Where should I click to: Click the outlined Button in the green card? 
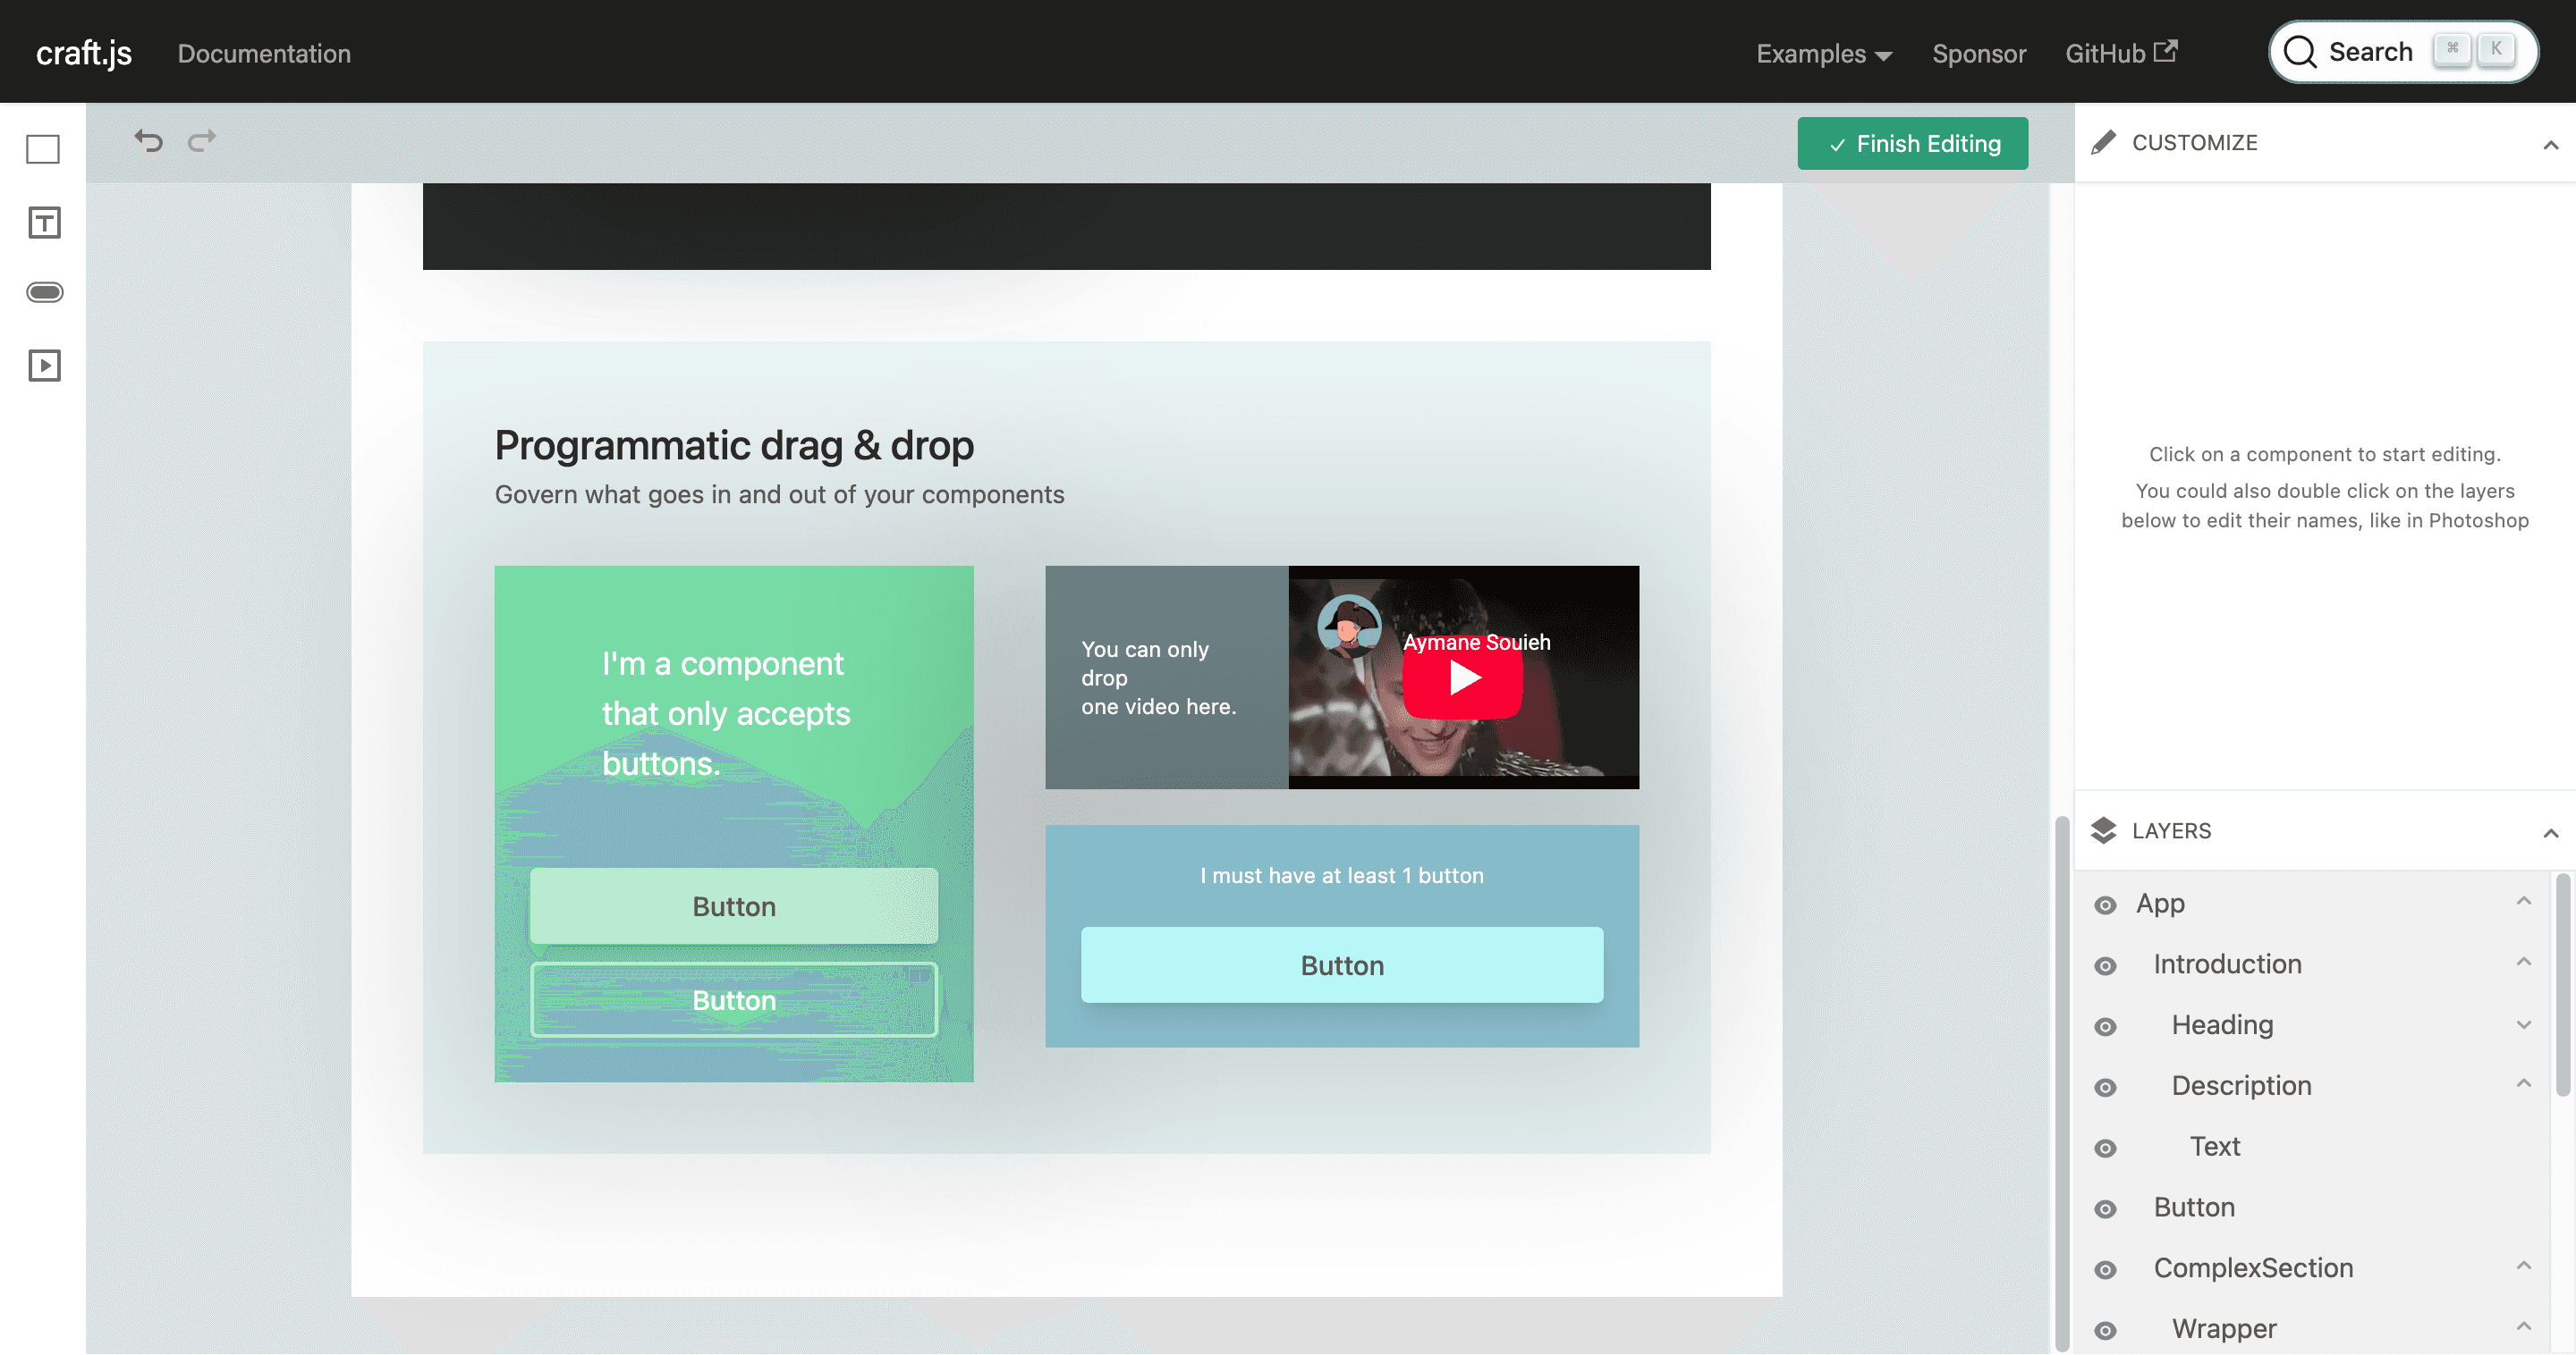click(x=734, y=1000)
